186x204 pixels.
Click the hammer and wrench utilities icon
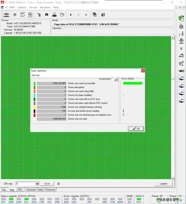pos(15,15)
